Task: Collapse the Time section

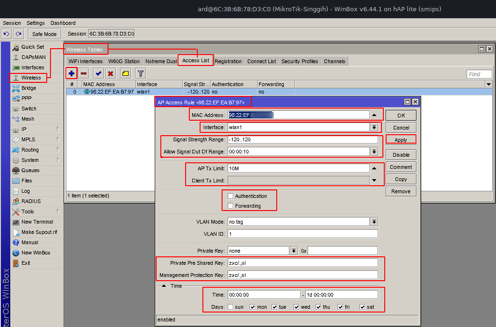Action: [x=164, y=286]
